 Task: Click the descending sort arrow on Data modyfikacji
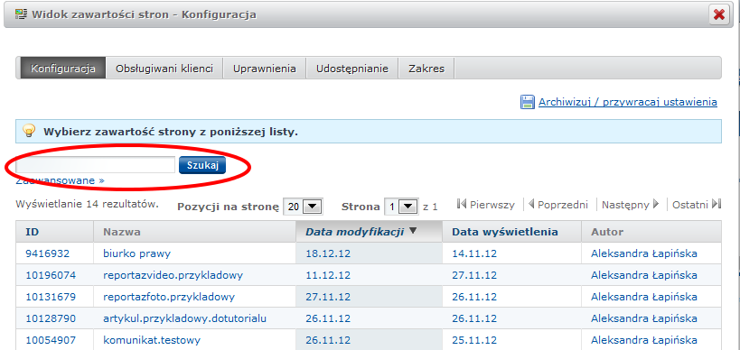point(413,231)
